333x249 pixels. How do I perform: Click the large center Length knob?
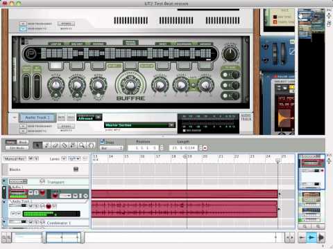point(130,84)
